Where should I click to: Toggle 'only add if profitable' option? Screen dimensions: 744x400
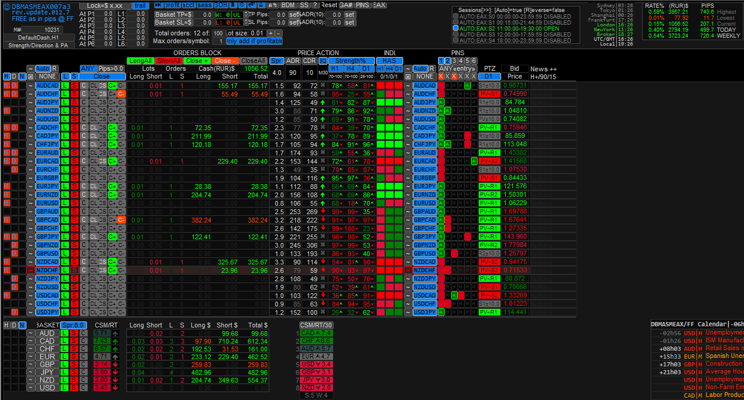click(254, 41)
